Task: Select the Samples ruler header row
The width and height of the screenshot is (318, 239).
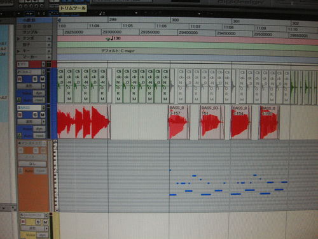Action: pos(34,33)
